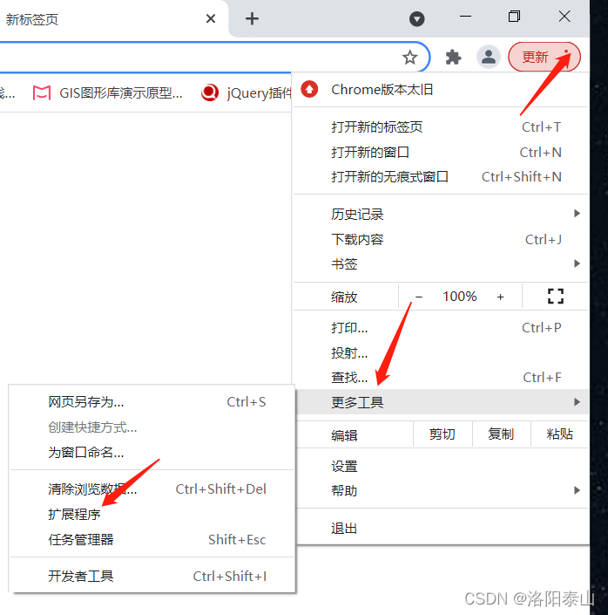The height and width of the screenshot is (615, 608).
Task: Choose 清除浏览数据... in submenu
Action: (152, 489)
